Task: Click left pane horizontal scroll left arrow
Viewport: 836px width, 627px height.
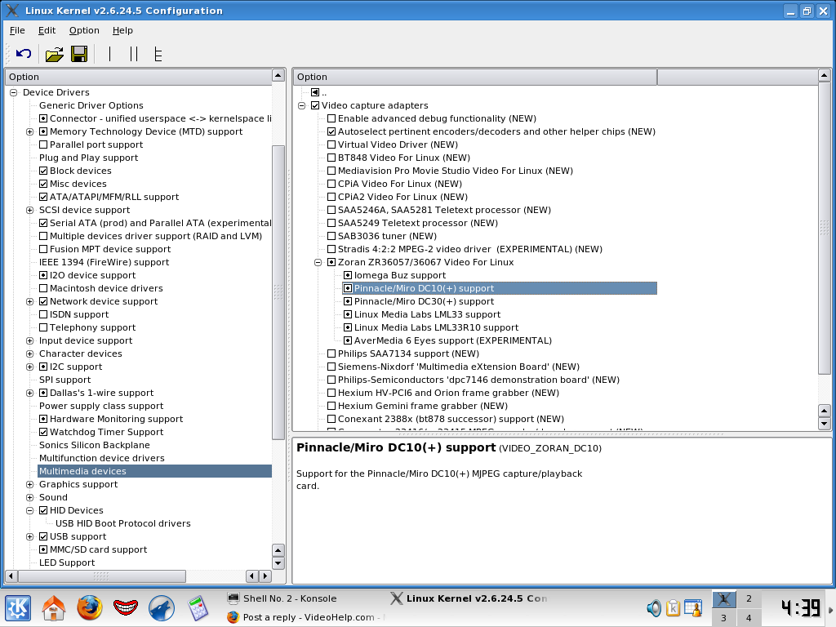Action: (x=11, y=576)
